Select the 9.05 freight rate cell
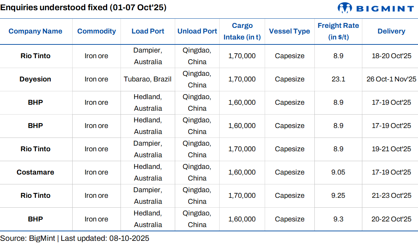Screen dimensions: 418x244 coord(338,172)
